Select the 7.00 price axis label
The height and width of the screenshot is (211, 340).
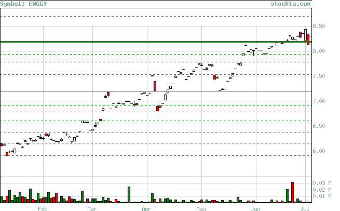[x=319, y=101]
